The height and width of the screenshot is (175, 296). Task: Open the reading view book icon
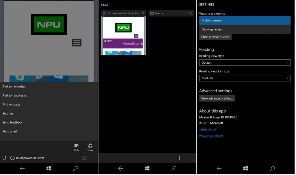click(84, 158)
